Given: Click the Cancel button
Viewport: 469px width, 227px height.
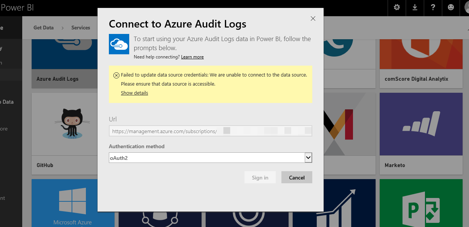Looking at the screenshot, I should pyautogui.click(x=297, y=178).
